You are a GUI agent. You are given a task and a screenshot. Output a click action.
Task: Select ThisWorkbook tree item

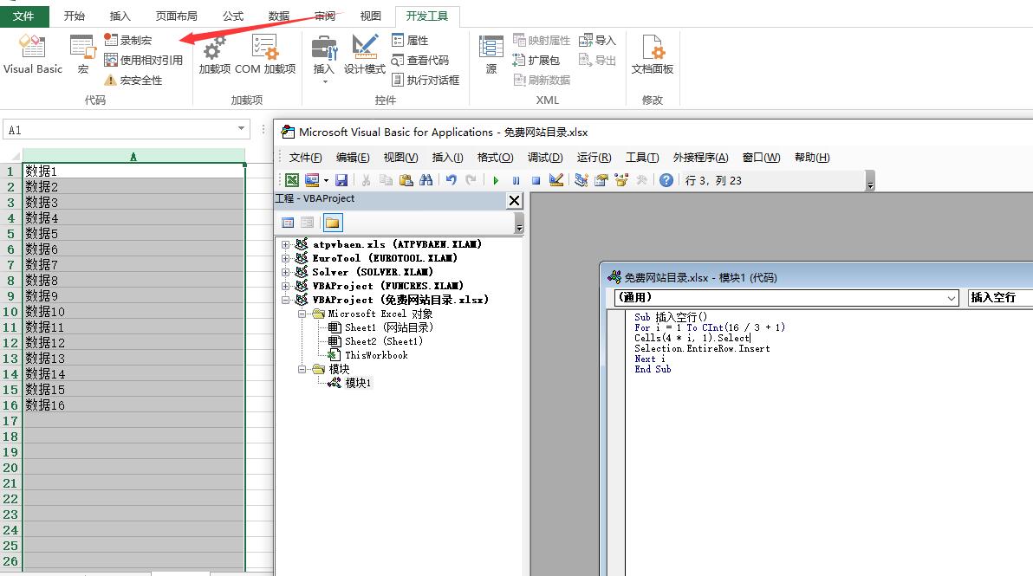[x=368, y=355]
